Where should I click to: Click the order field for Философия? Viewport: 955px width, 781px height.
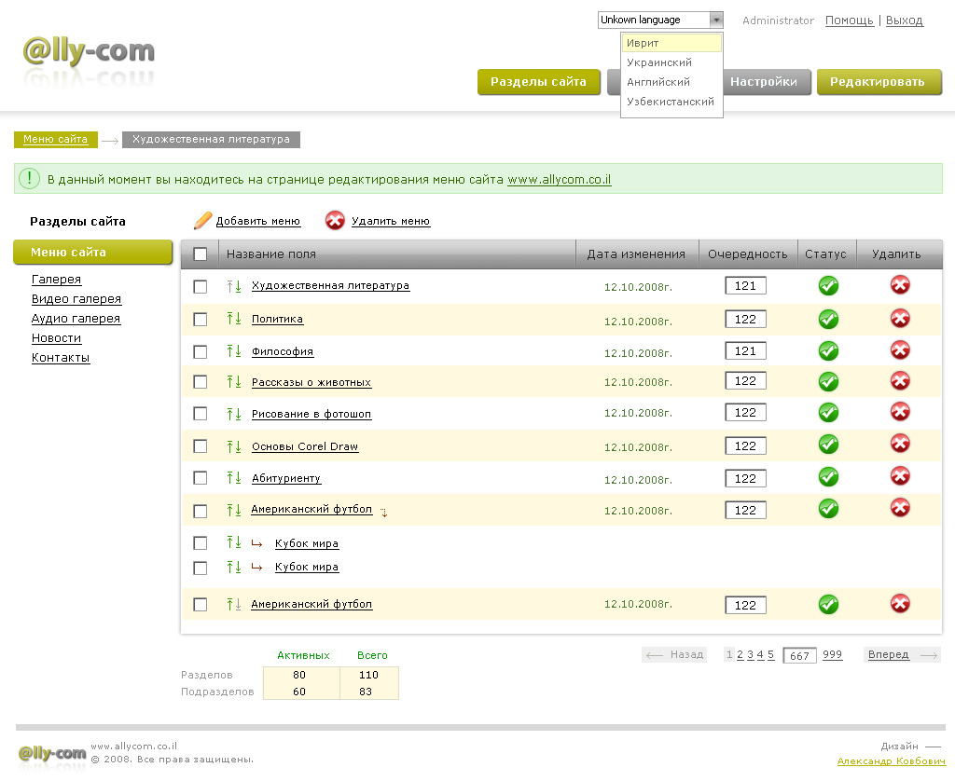[x=745, y=350]
